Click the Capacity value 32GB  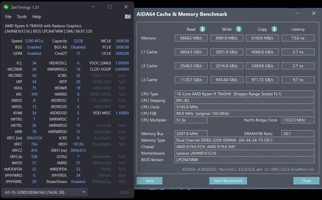point(78,41)
